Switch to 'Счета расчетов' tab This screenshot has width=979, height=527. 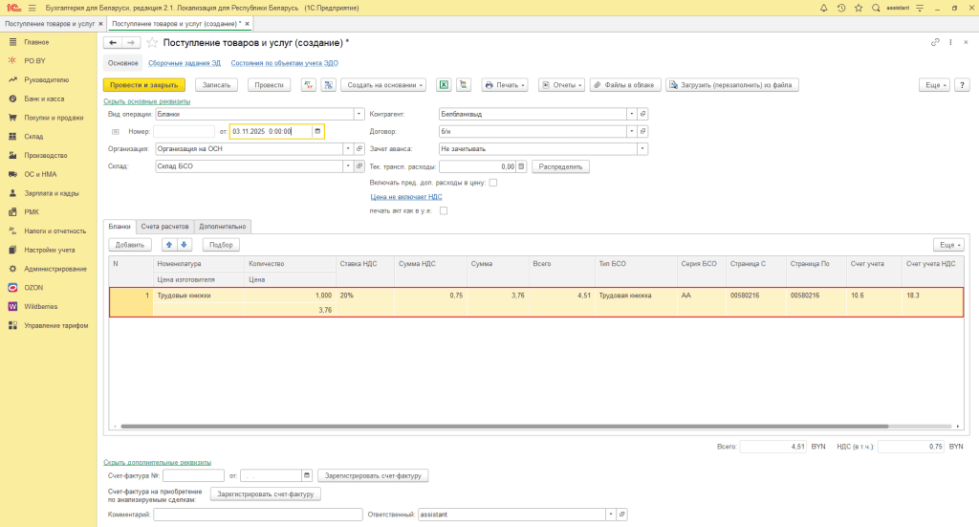coord(165,227)
